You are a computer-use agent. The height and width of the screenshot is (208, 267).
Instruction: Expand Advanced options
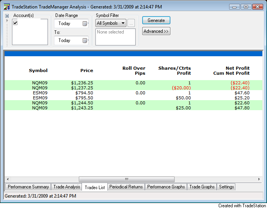coord(156,31)
